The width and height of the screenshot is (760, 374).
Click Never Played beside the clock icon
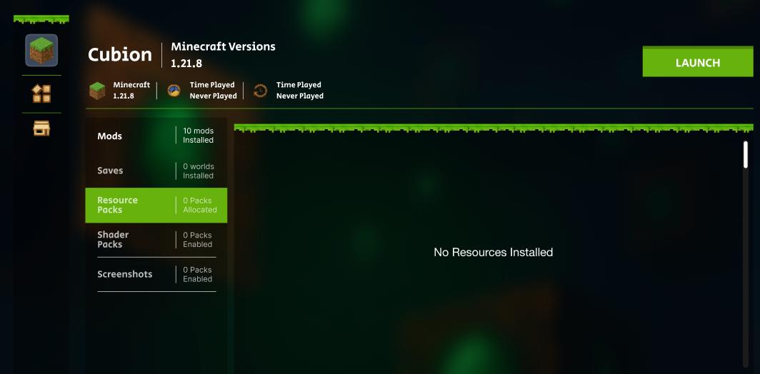[x=214, y=96]
